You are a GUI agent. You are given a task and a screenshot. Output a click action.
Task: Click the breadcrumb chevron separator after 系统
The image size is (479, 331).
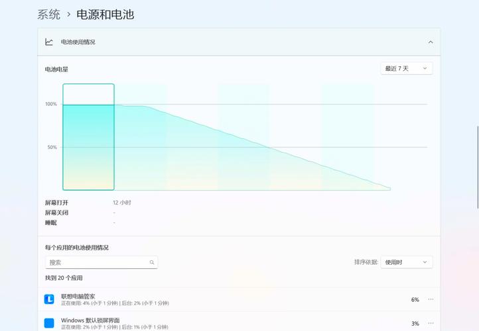(68, 15)
